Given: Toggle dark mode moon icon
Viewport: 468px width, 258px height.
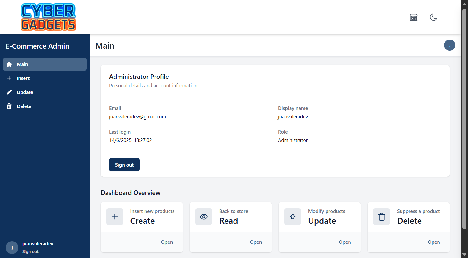Looking at the screenshot, I should [433, 17].
